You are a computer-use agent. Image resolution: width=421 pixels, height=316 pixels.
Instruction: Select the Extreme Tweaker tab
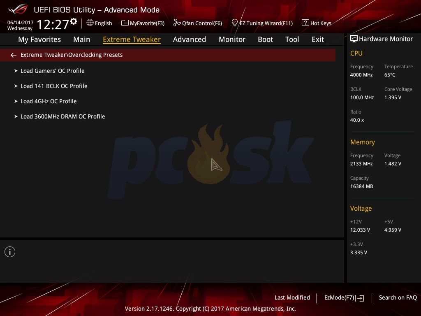pyautogui.click(x=132, y=39)
